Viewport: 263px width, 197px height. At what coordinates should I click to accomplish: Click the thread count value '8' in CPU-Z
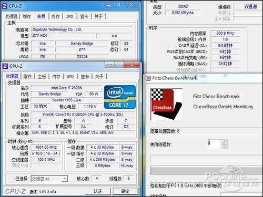coord(128,179)
